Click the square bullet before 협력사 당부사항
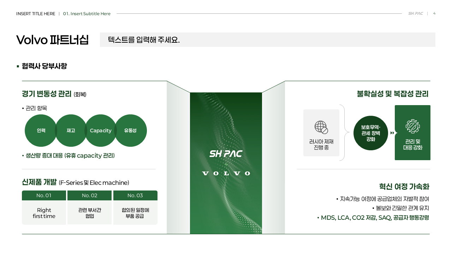Viewport: 452px width, 254px height. [x=18, y=66]
